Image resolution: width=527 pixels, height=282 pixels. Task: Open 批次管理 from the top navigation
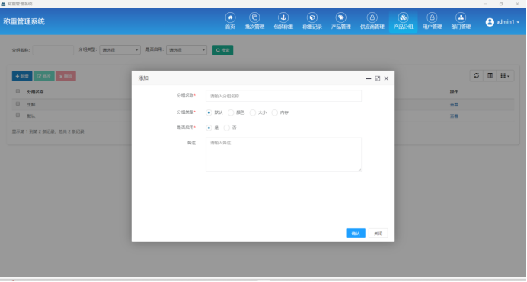[x=254, y=21]
